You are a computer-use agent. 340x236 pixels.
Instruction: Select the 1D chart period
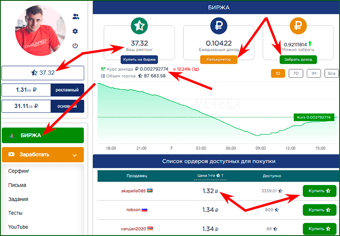pyautogui.click(x=278, y=74)
